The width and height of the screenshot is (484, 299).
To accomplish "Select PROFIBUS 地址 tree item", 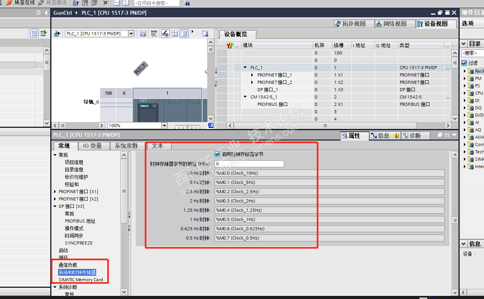I will pos(80,221).
